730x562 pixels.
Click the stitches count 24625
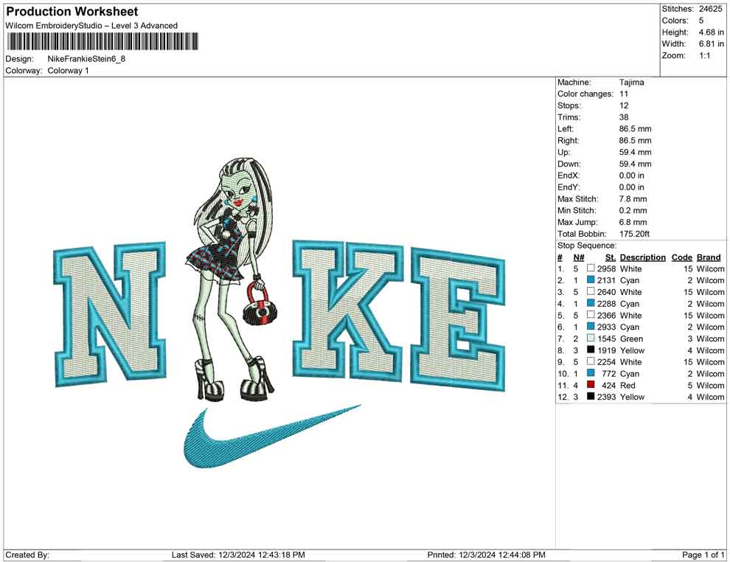pyautogui.click(x=710, y=9)
